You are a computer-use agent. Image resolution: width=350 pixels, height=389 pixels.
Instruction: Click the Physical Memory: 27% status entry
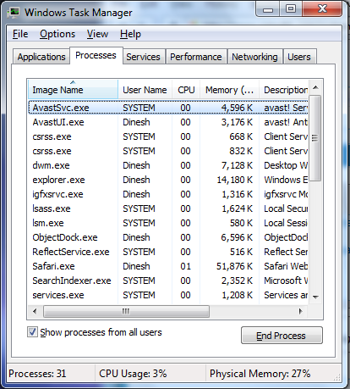[260, 374]
